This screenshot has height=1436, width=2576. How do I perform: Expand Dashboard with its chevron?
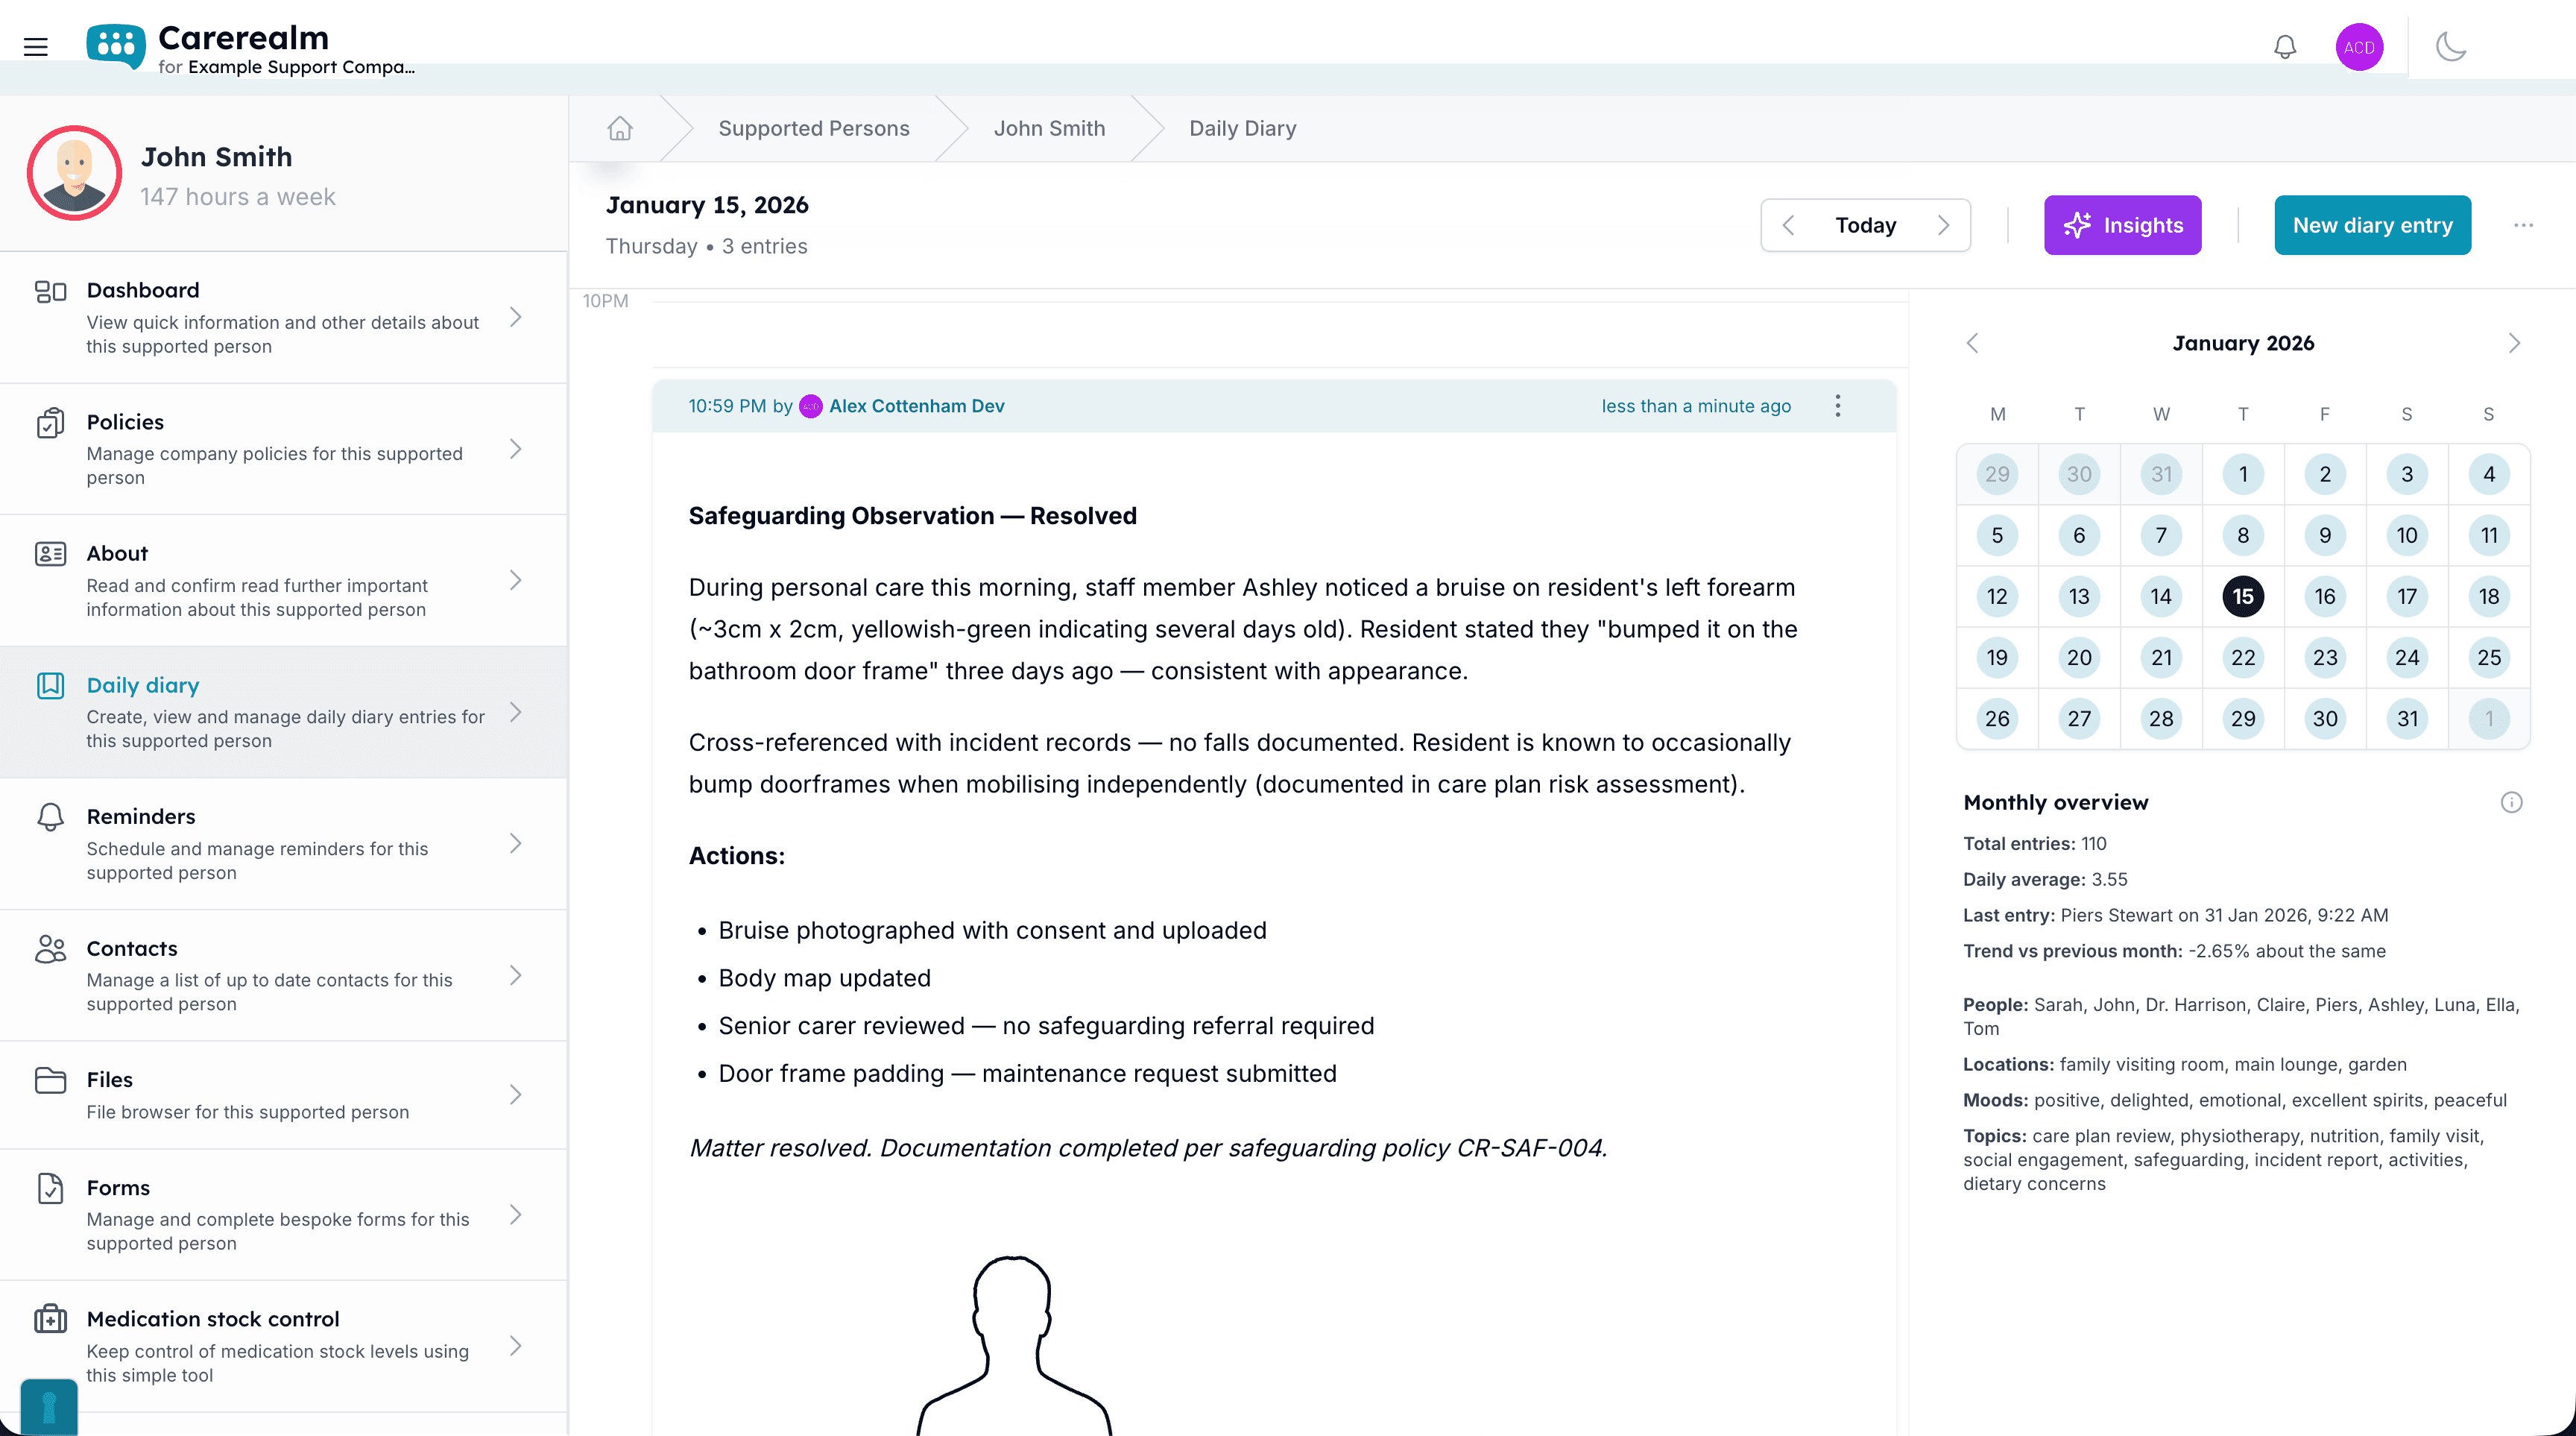[516, 317]
